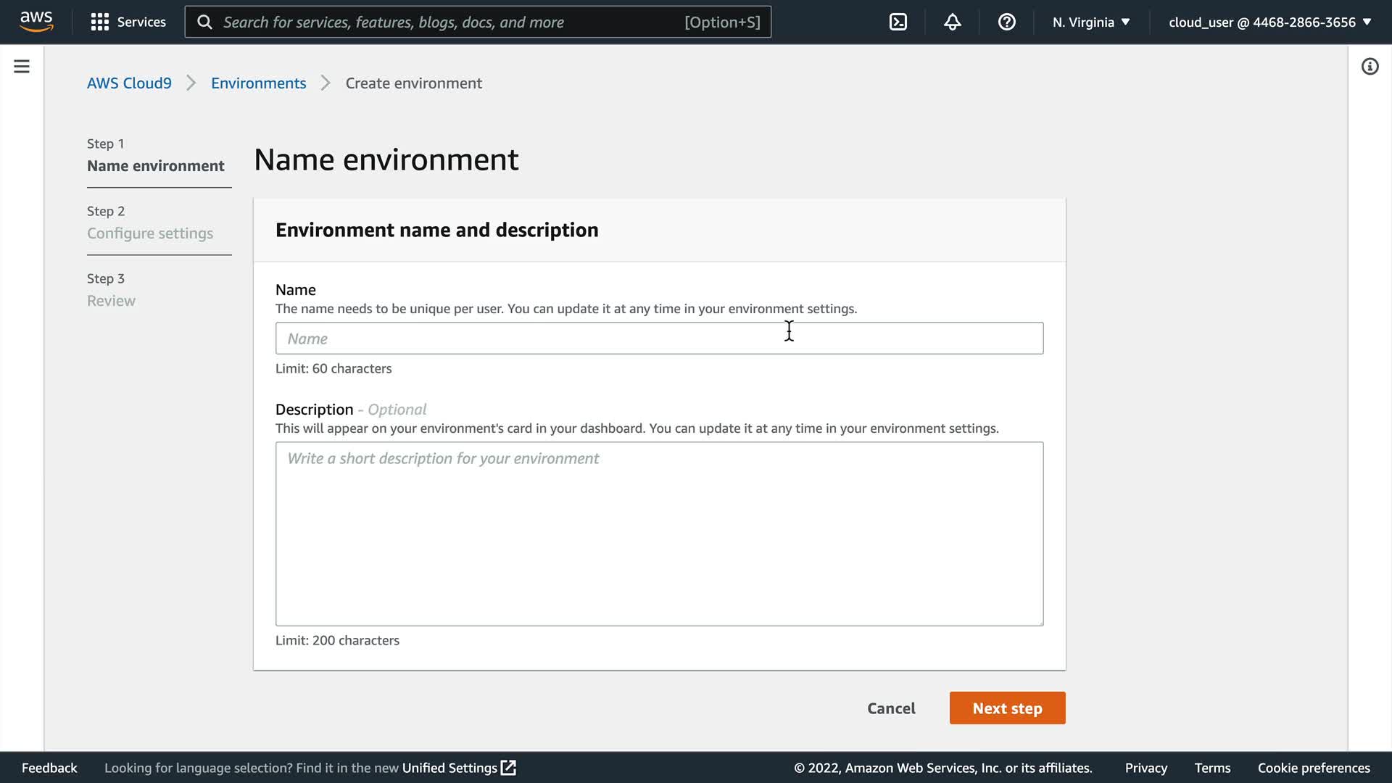Image resolution: width=1392 pixels, height=783 pixels.
Task: Open the info panel icon
Action: point(1369,67)
